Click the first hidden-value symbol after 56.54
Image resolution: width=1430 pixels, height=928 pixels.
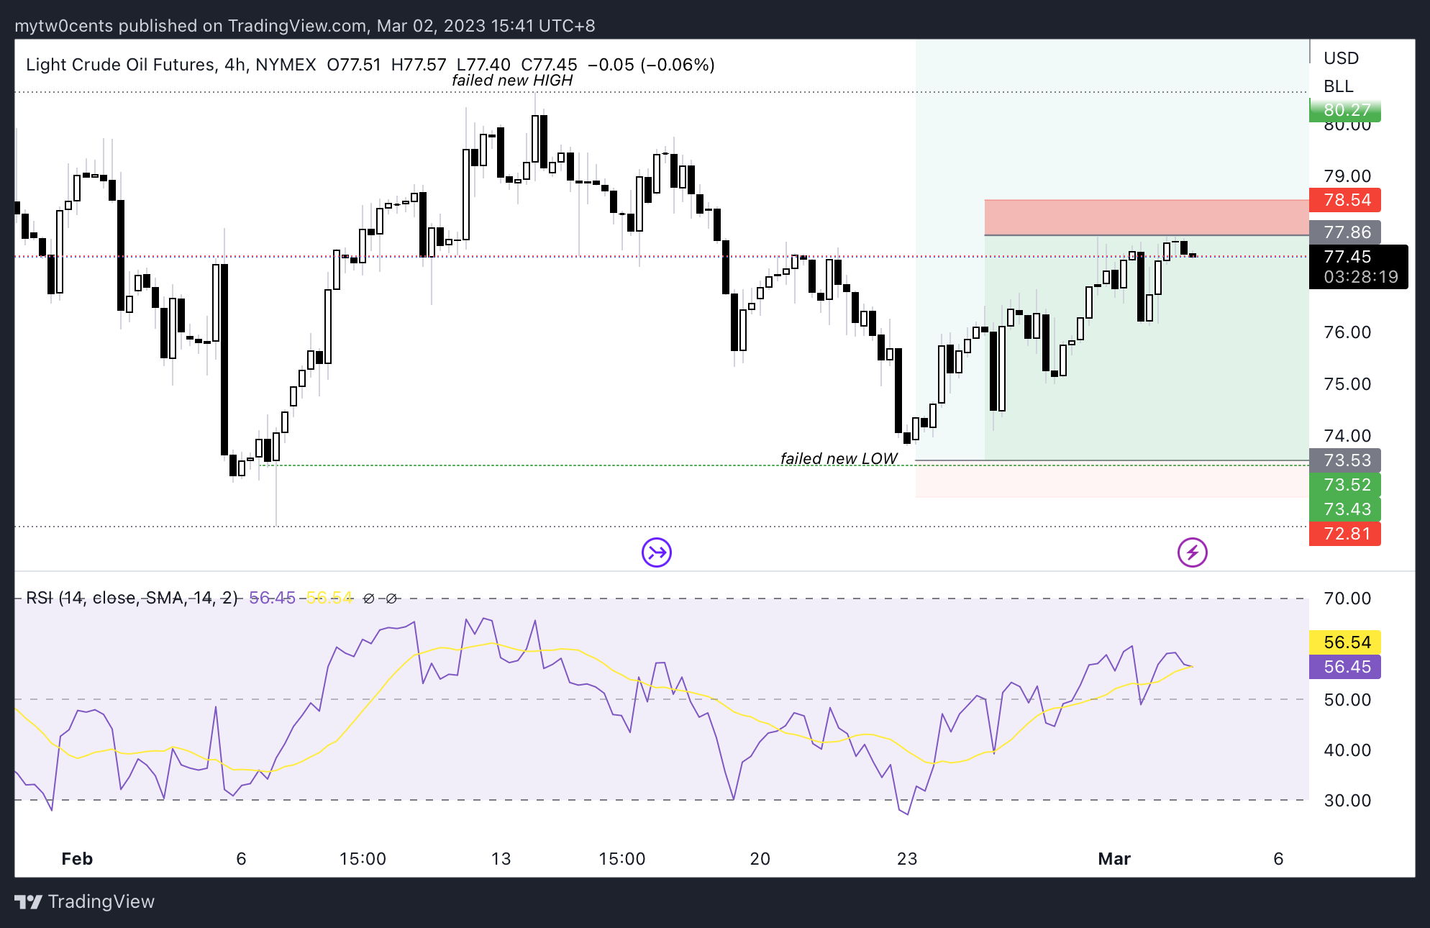(x=369, y=598)
